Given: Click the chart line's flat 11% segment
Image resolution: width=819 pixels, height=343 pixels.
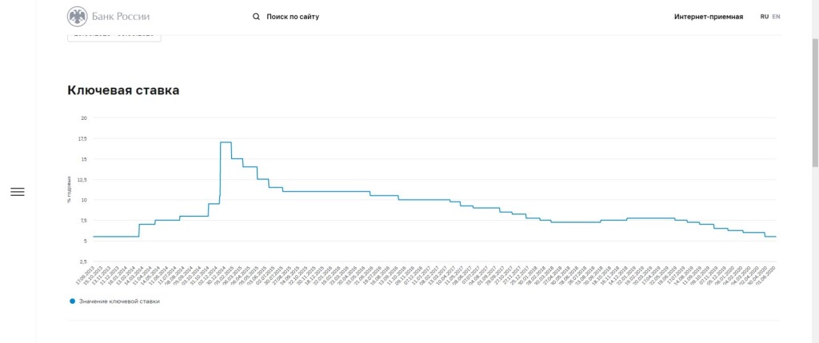Looking at the screenshot, I should [x=328, y=192].
